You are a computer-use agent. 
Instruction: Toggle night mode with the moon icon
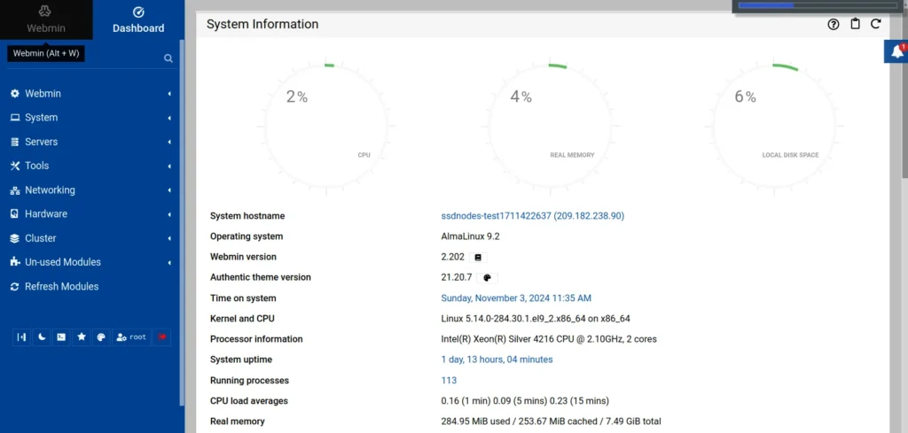[x=41, y=337]
